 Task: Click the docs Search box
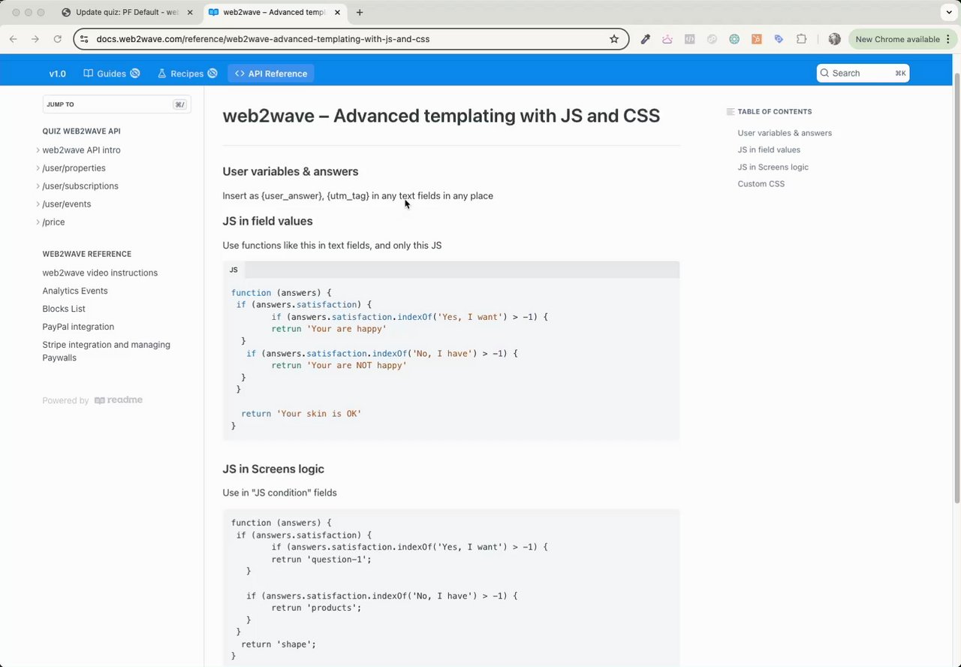(x=863, y=73)
